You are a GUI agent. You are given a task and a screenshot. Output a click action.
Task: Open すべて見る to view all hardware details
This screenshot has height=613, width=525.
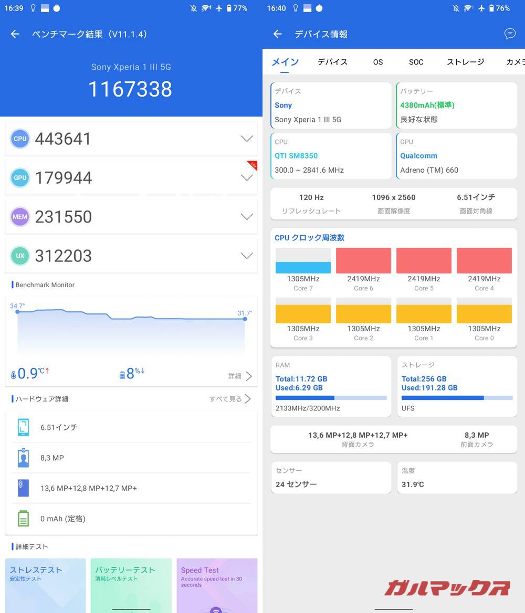[x=229, y=399]
